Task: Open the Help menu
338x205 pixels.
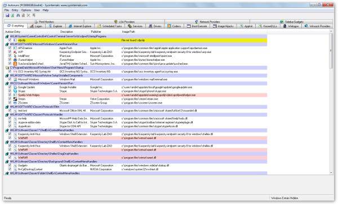Action: [46, 10]
